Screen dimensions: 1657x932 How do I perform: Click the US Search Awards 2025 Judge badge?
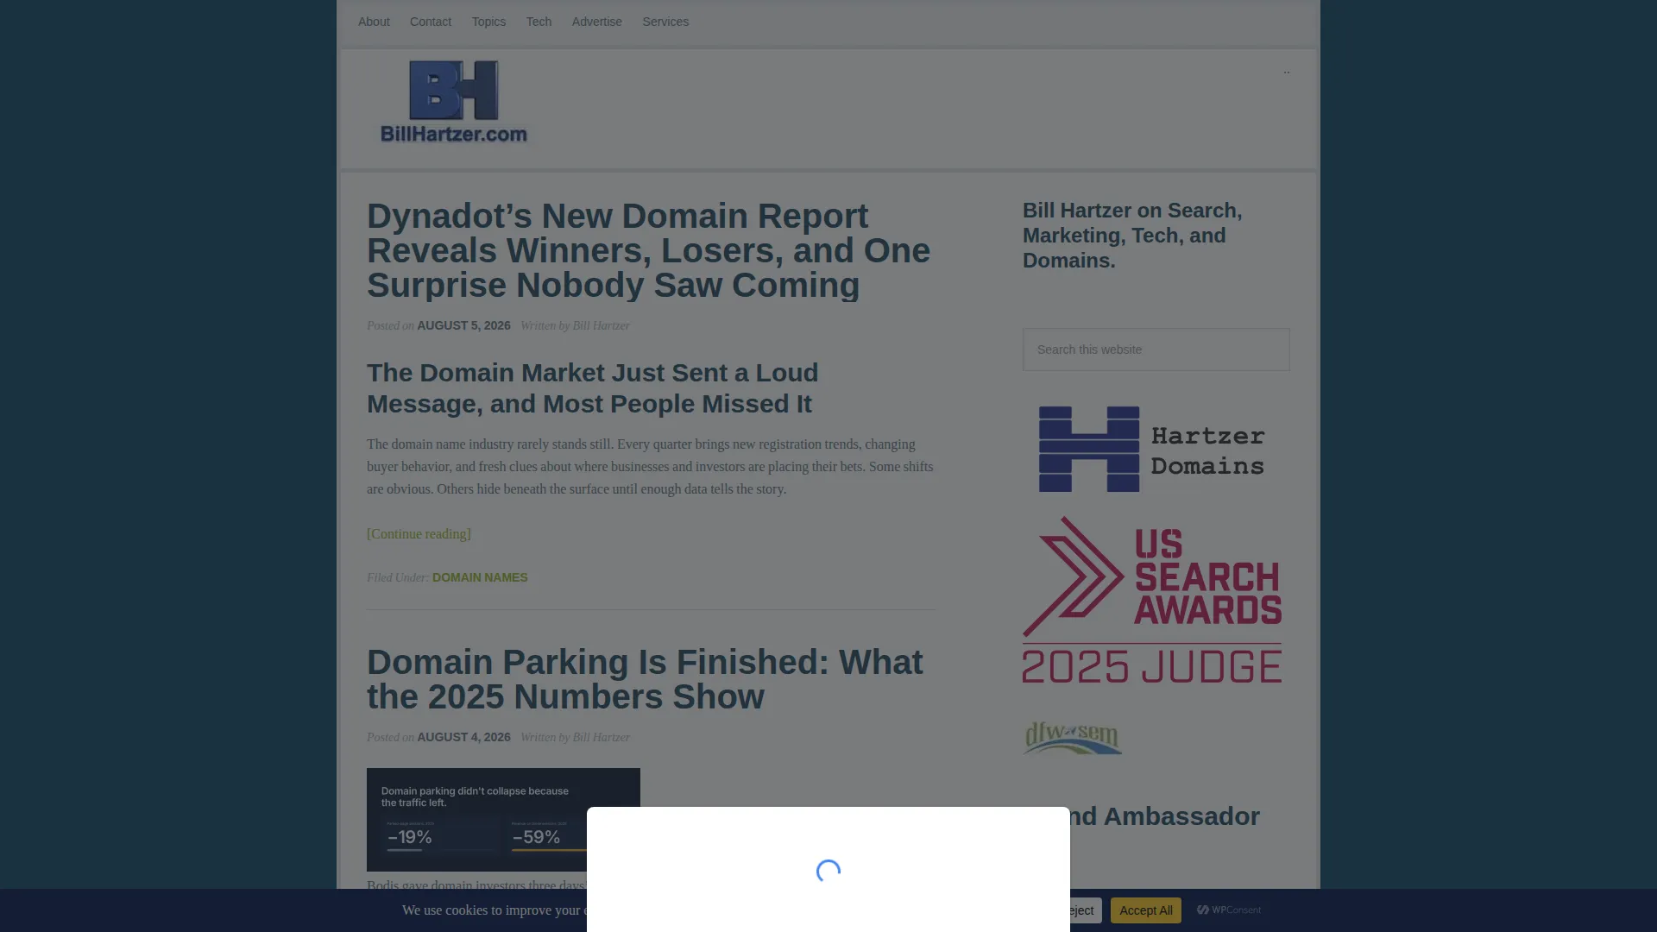[1152, 600]
